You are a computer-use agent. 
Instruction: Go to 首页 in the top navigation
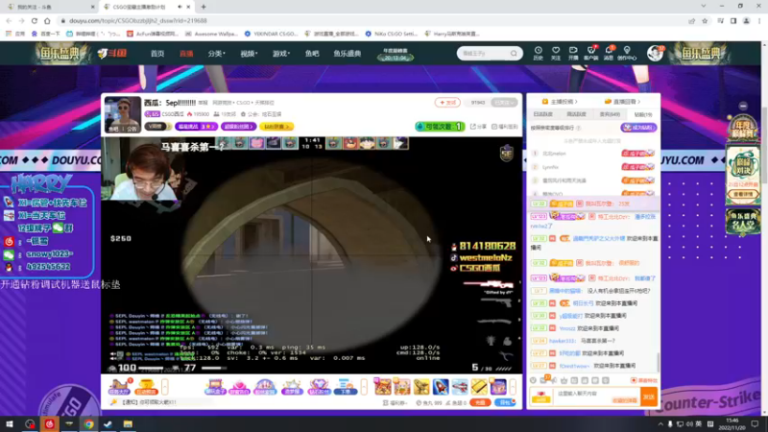157,54
